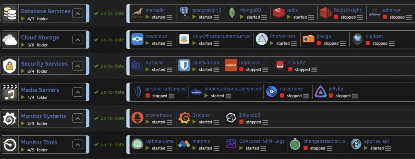Click the Grafana container icon
This screenshot has height=159, width=415.
184,118
